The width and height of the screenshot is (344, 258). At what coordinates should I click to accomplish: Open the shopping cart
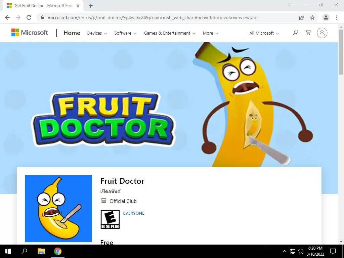tap(308, 33)
